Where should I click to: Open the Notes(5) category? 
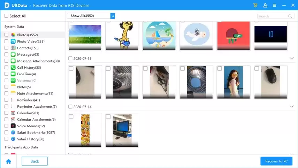[24, 87]
